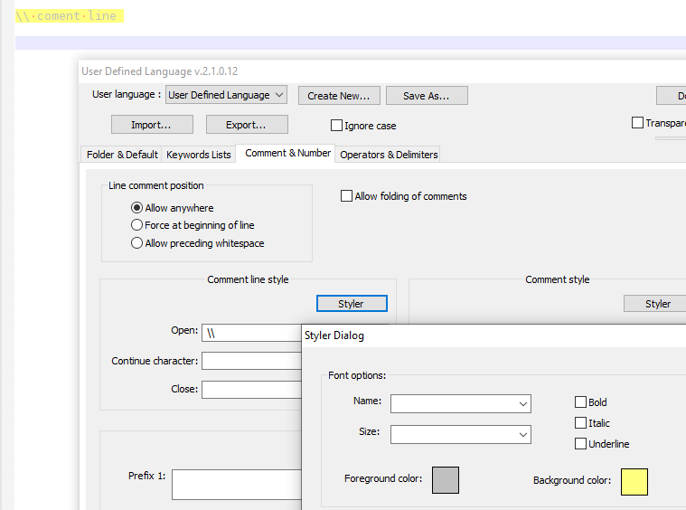Click the Export... button

[x=247, y=125]
